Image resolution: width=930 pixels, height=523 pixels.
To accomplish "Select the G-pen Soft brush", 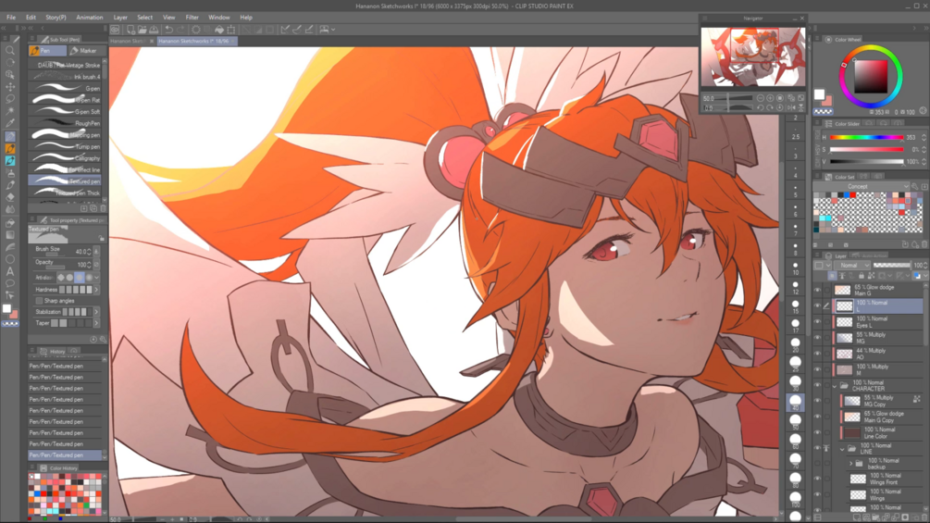I will [x=66, y=111].
